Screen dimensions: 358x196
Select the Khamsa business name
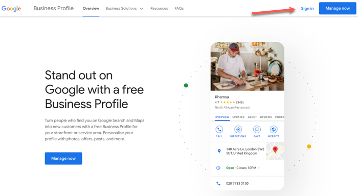[221, 97]
